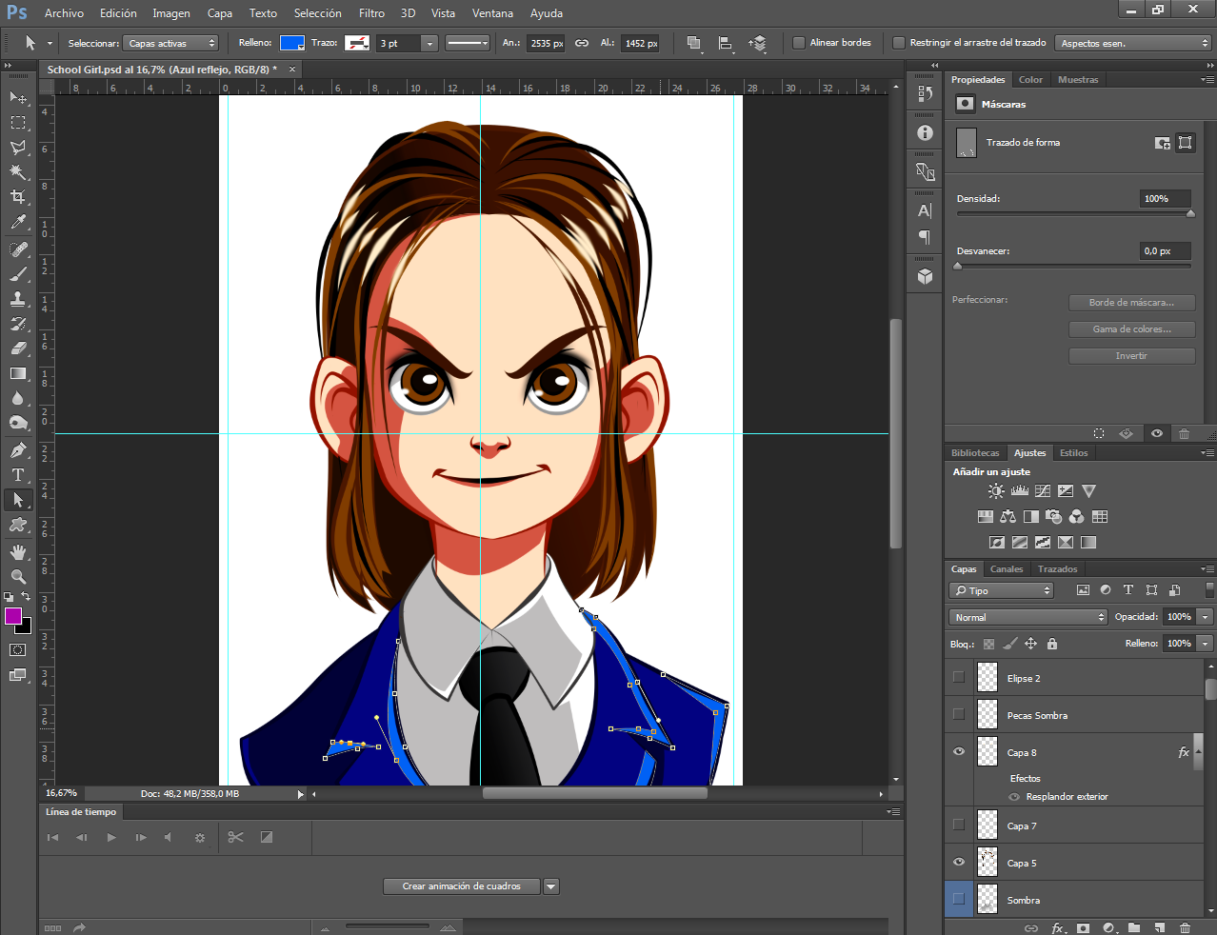Show the Elipse 2 layer
The image size is (1217, 935).
tap(959, 678)
